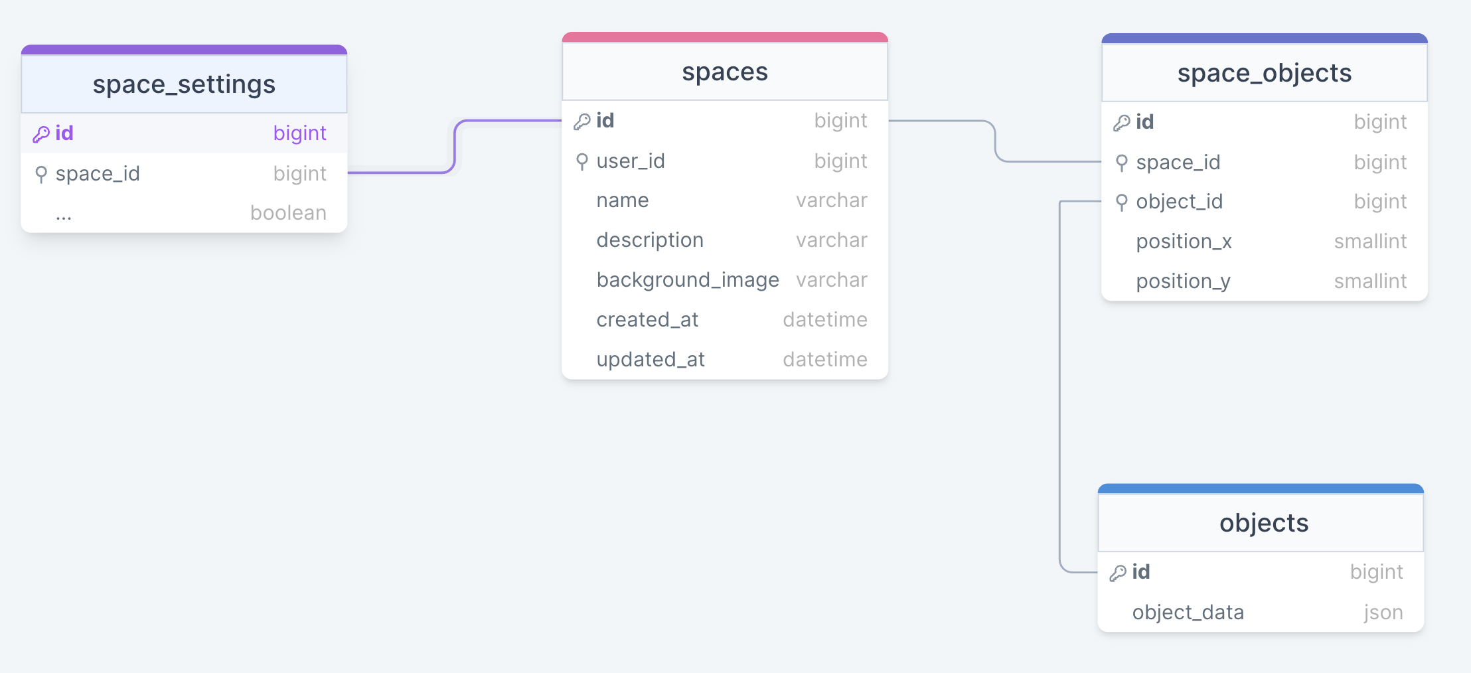The height and width of the screenshot is (673, 1471).
Task: Select the user_id field in spaces
Action: [x=725, y=161]
